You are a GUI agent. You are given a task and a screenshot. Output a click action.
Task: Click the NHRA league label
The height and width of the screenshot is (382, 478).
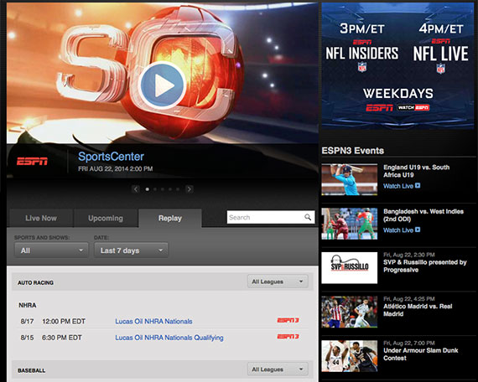pyautogui.click(x=28, y=305)
